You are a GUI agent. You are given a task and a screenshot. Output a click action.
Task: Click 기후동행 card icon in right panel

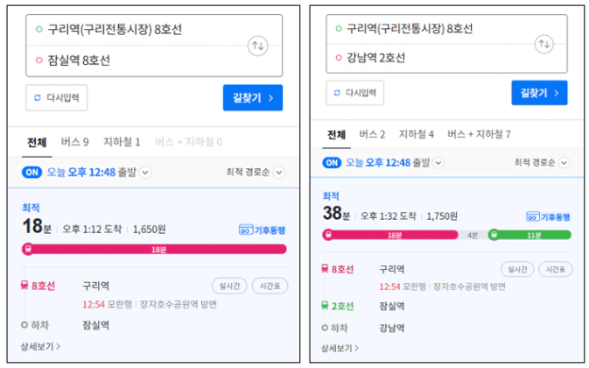tap(532, 216)
